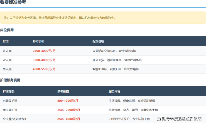Click the 服务内容 column header
206x123 pixels.
coord(114,91)
